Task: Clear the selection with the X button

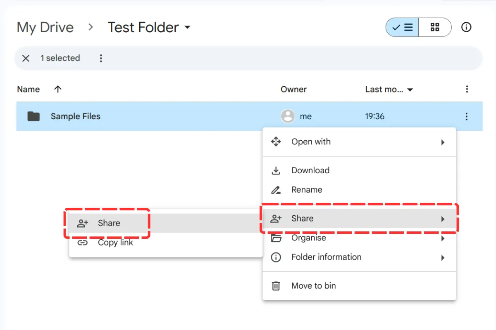Action: (x=26, y=58)
